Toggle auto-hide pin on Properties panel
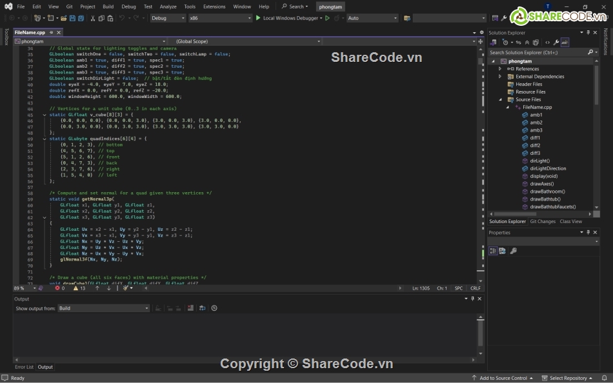This screenshot has height=383, width=613. pyautogui.click(x=588, y=232)
